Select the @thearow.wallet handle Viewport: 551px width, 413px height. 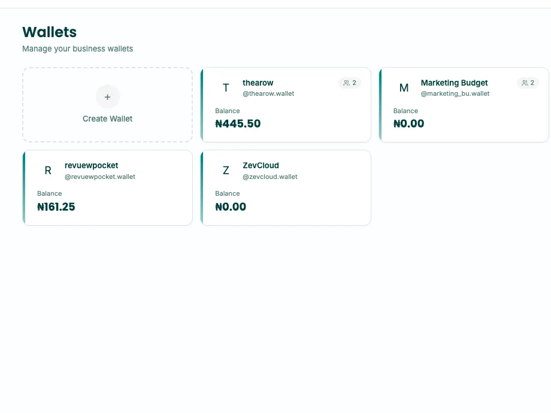click(268, 94)
